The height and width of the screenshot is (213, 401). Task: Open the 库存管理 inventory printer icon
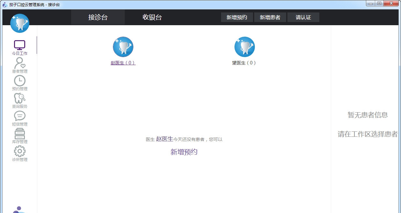click(19, 134)
